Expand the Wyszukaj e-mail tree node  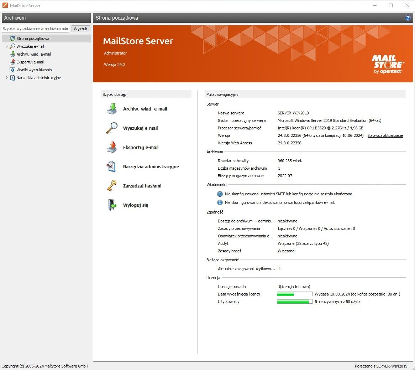coord(7,46)
